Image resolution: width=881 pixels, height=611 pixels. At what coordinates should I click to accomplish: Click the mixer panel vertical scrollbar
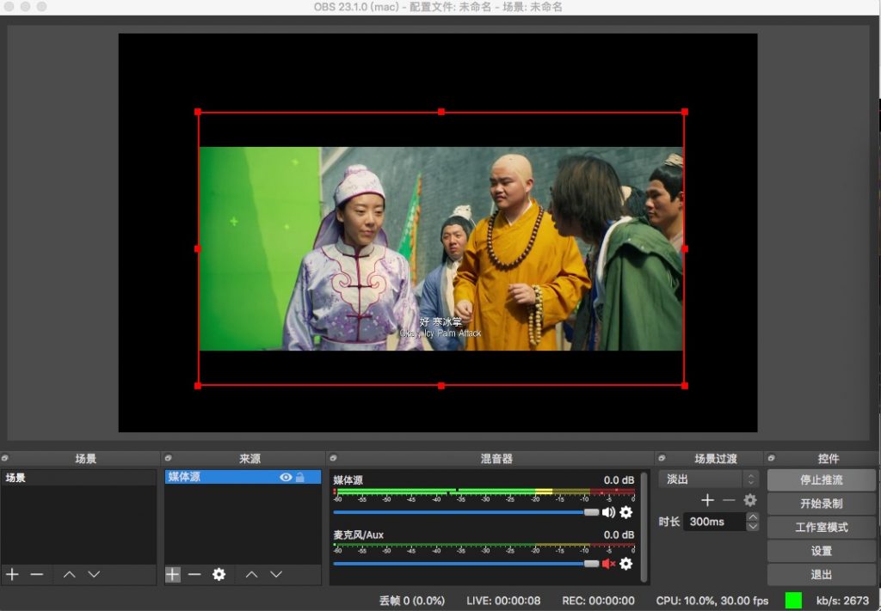[644, 528]
